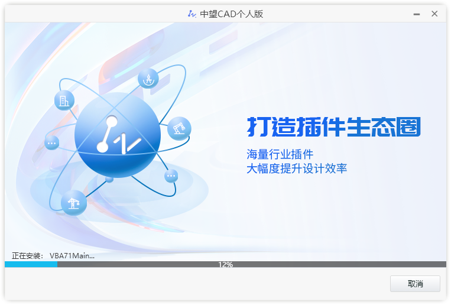Click the ZWCAD logo in title bar
Viewport: 451px width, 305px height.
pyautogui.click(x=192, y=14)
